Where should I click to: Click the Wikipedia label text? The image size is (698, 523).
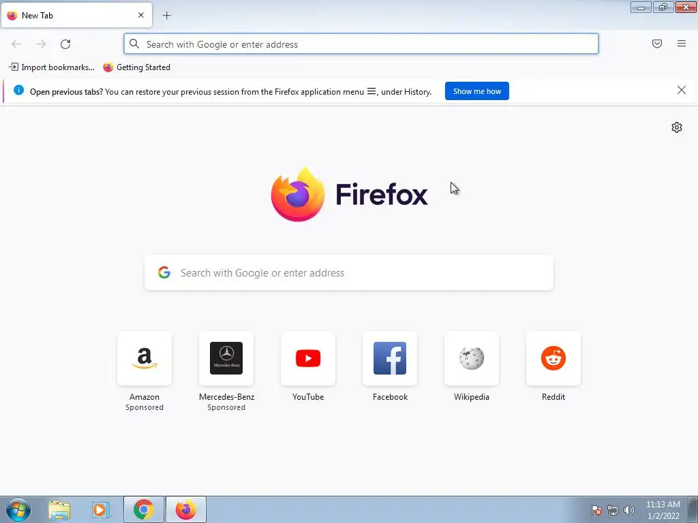point(472,397)
